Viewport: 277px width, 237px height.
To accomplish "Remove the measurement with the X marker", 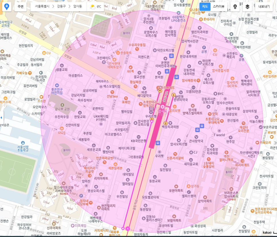I will [x=128, y=228].
